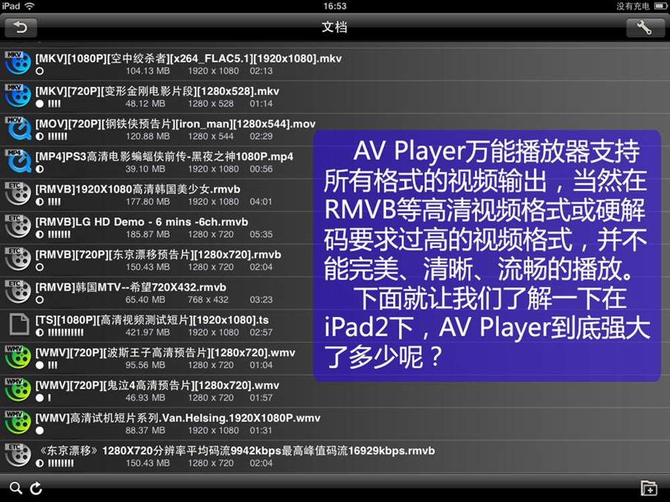Tap the 1280 x 544 resolution value
This screenshot has width=670, height=502.
[210, 136]
